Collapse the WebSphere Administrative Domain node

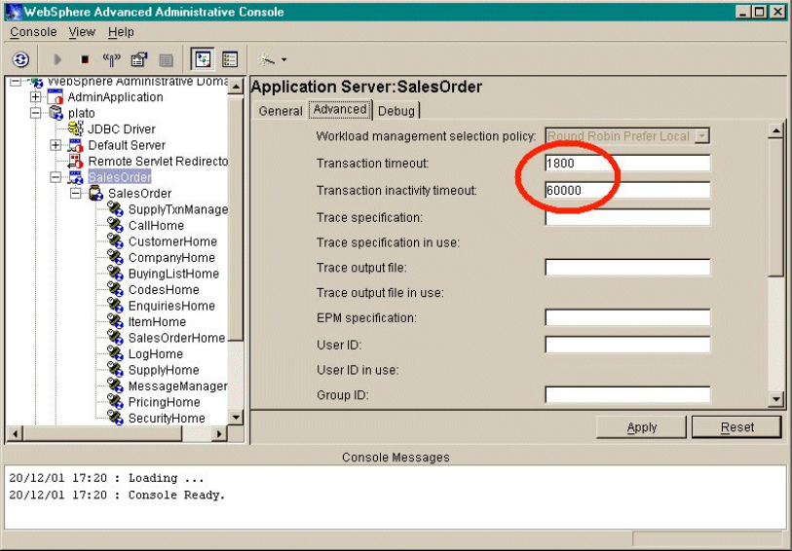coord(16,81)
